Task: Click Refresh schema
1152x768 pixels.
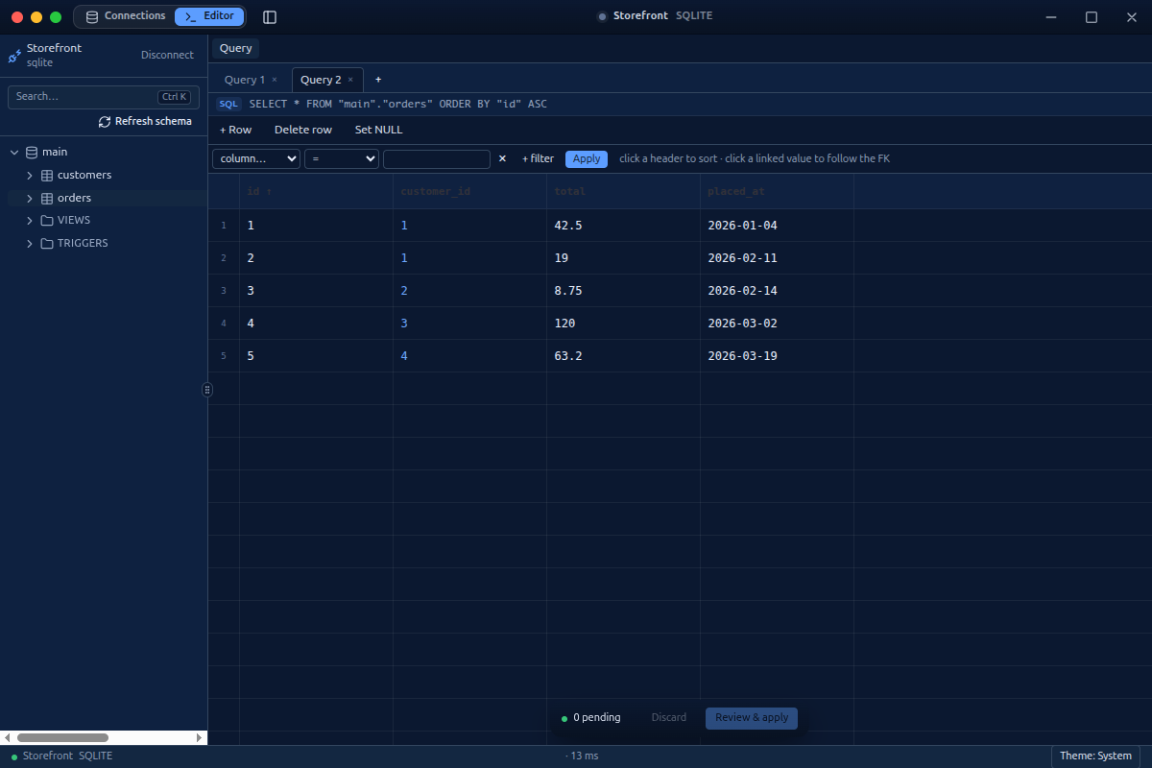Action: point(145,122)
